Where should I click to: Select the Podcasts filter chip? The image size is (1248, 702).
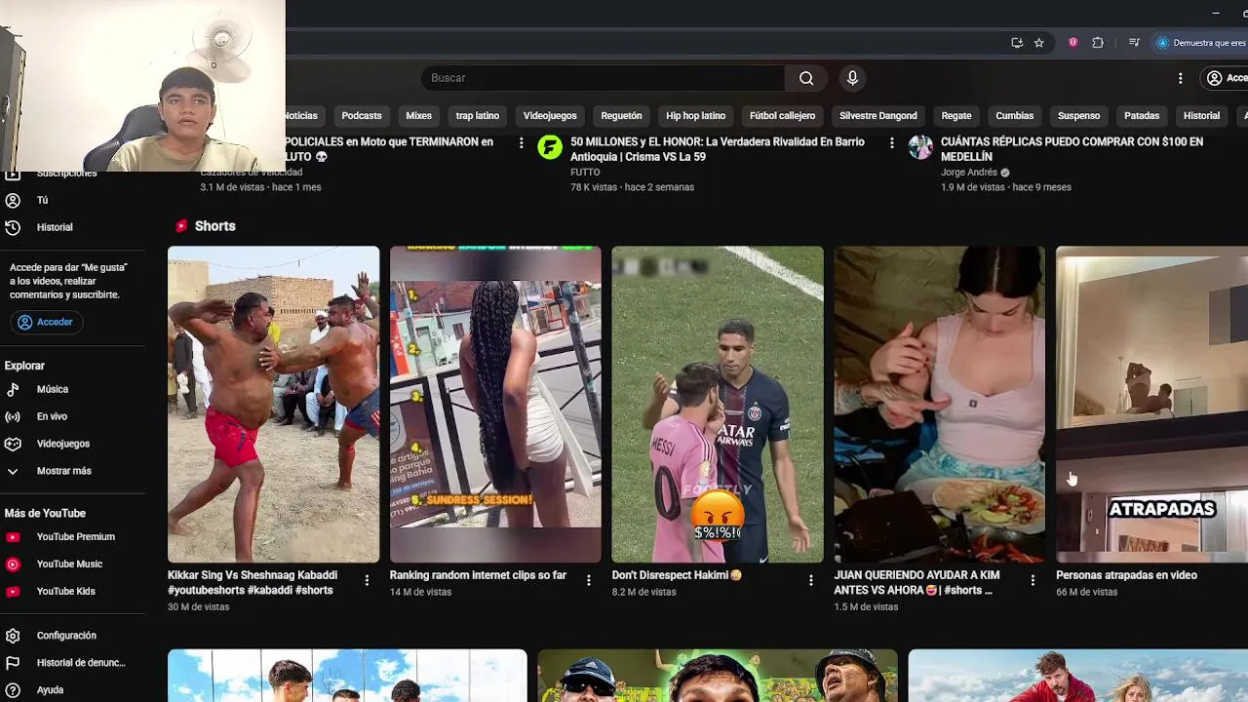click(x=362, y=115)
